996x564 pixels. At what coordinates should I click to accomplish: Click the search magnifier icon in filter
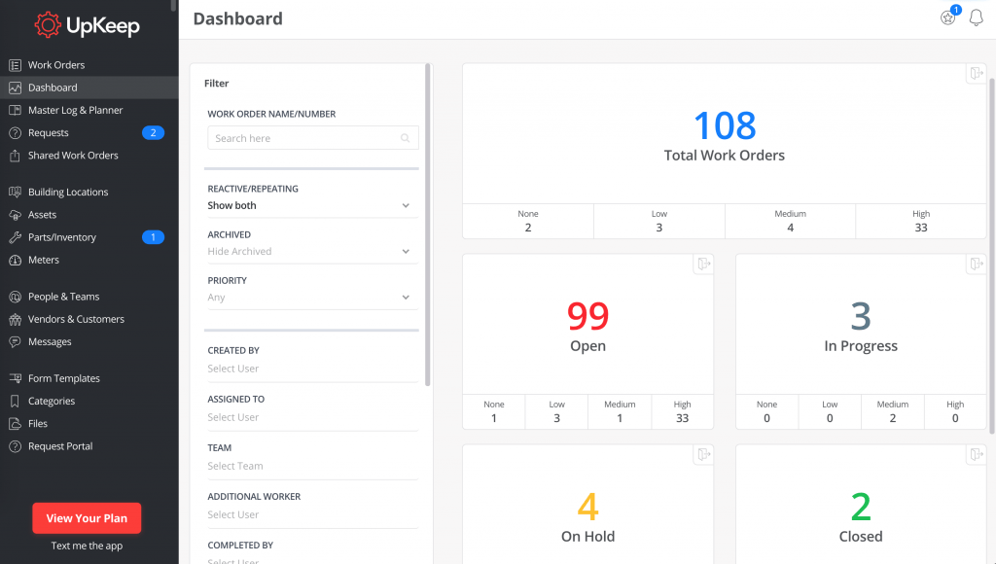coord(406,138)
